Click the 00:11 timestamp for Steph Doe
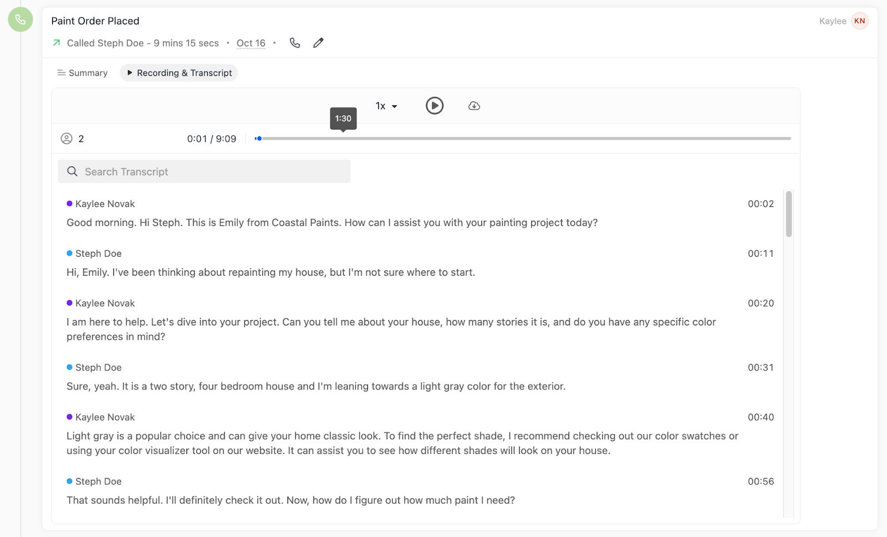This screenshot has width=887, height=537. tap(761, 254)
